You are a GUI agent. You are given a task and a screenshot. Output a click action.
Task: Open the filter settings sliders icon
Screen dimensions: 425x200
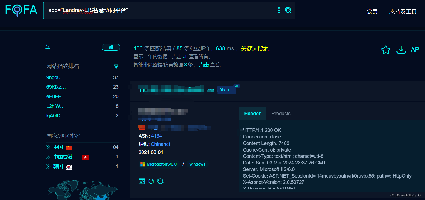pos(47,47)
